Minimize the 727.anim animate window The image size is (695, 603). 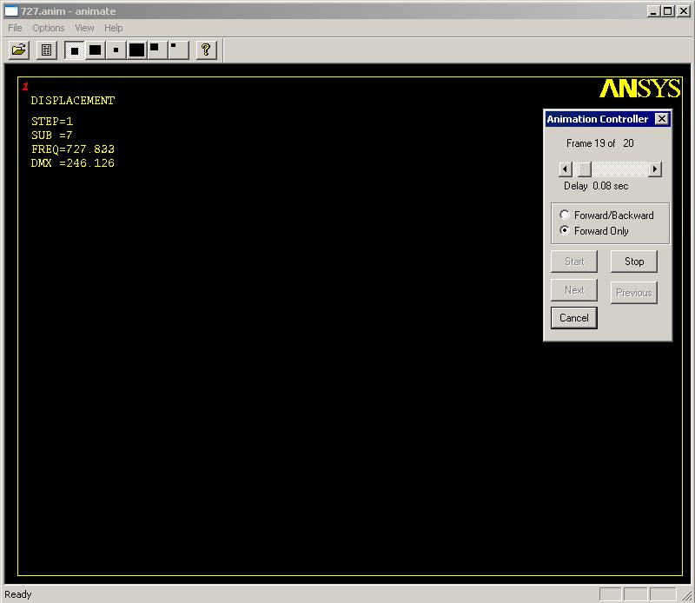tap(652, 11)
